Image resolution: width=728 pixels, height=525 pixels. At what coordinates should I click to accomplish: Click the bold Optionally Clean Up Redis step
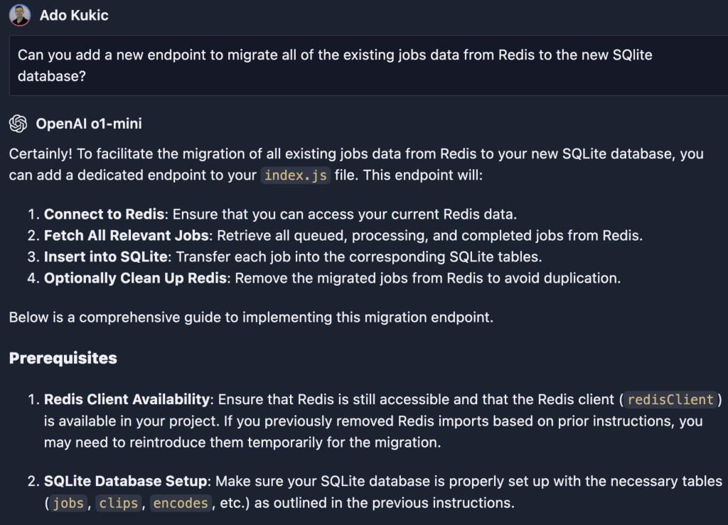[x=135, y=278]
